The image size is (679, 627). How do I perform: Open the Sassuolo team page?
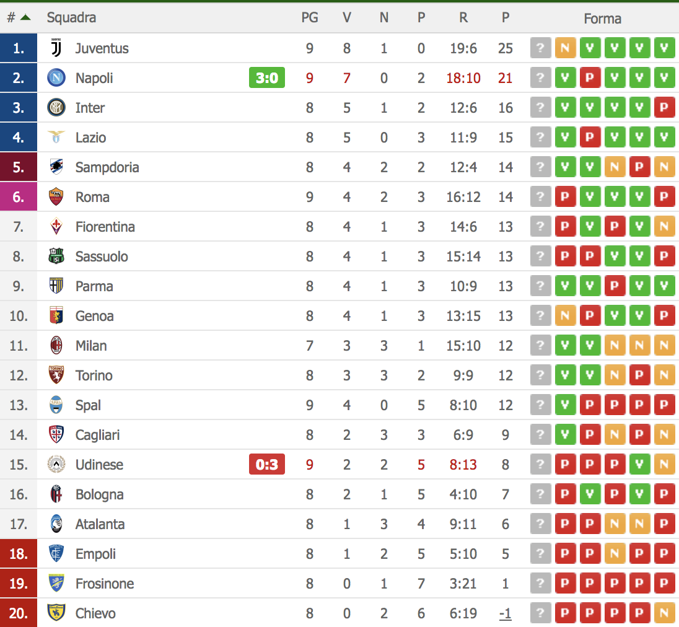tap(102, 256)
